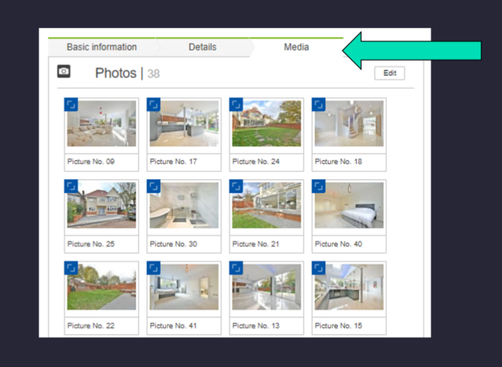The height and width of the screenshot is (367, 502).
Task: Click the photo count '38'
Action: coord(154,74)
